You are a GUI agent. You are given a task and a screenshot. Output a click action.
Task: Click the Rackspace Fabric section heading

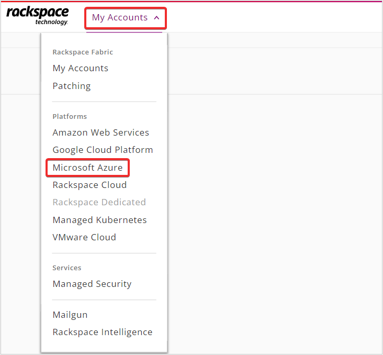click(x=83, y=52)
